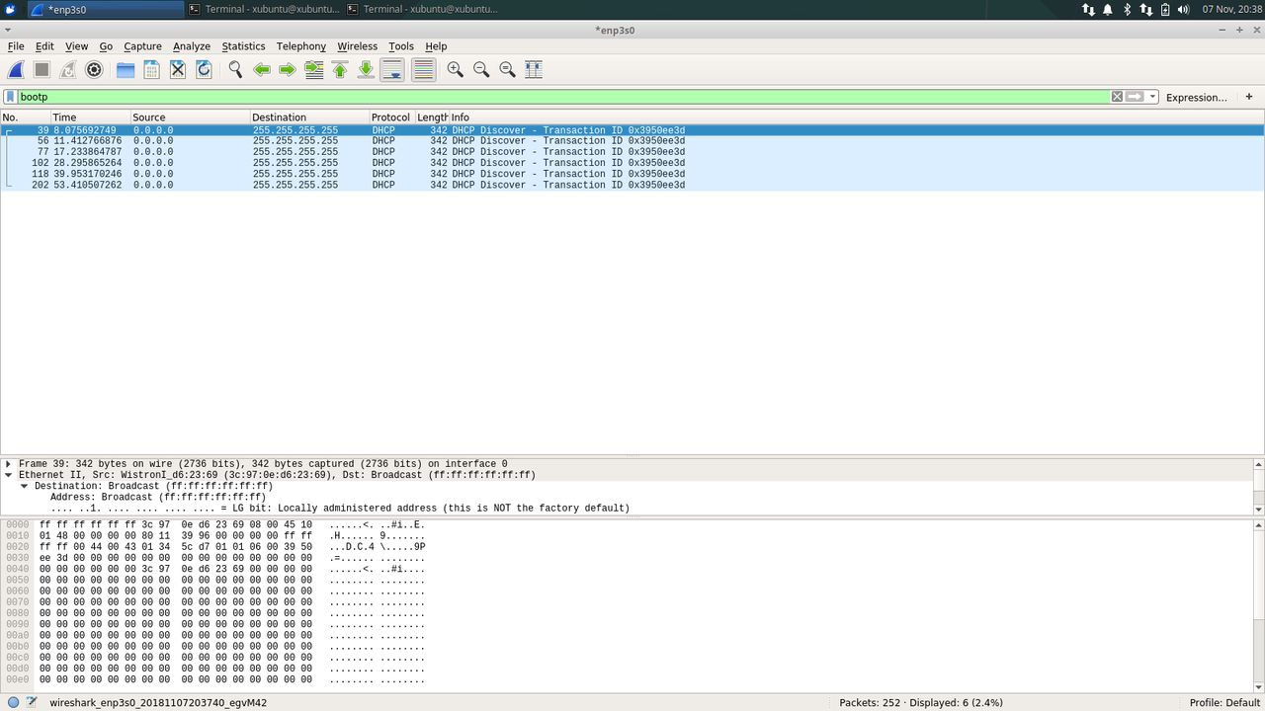This screenshot has height=711, width=1265.
Task: Go back in packet history
Action: [x=262, y=70]
